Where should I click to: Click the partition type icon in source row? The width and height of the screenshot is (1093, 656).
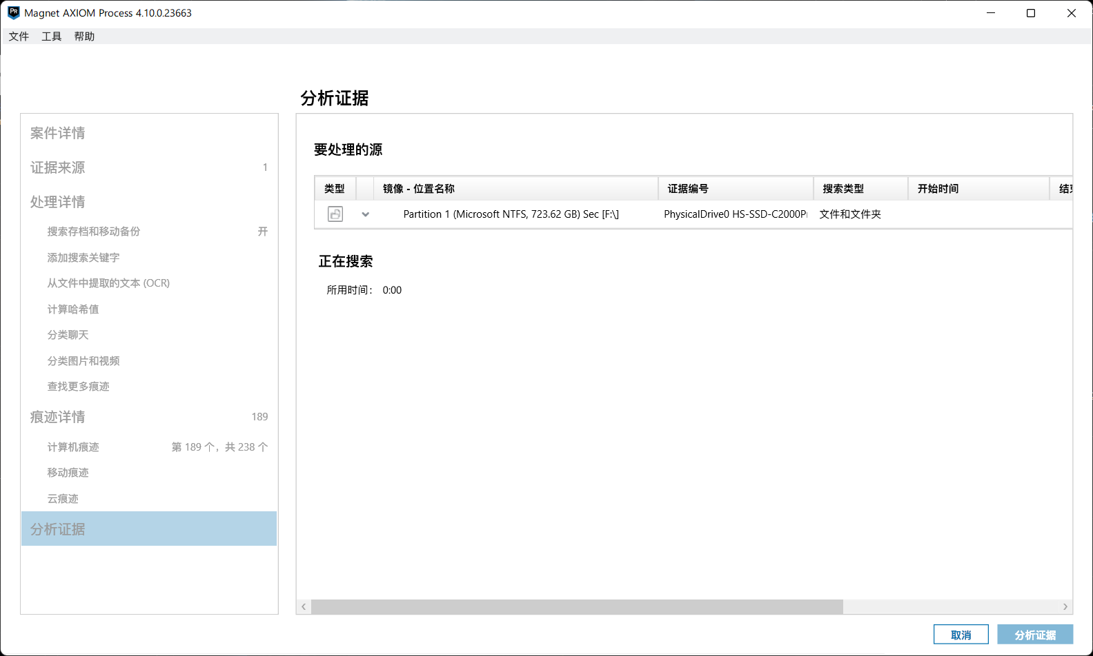(x=335, y=214)
